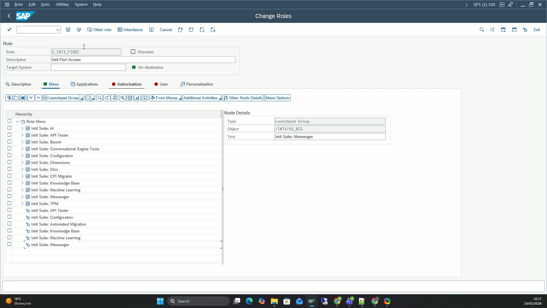This screenshot has width=547, height=308.
Task: Open the hamburger main menu icon
Action: (x=7, y=5)
